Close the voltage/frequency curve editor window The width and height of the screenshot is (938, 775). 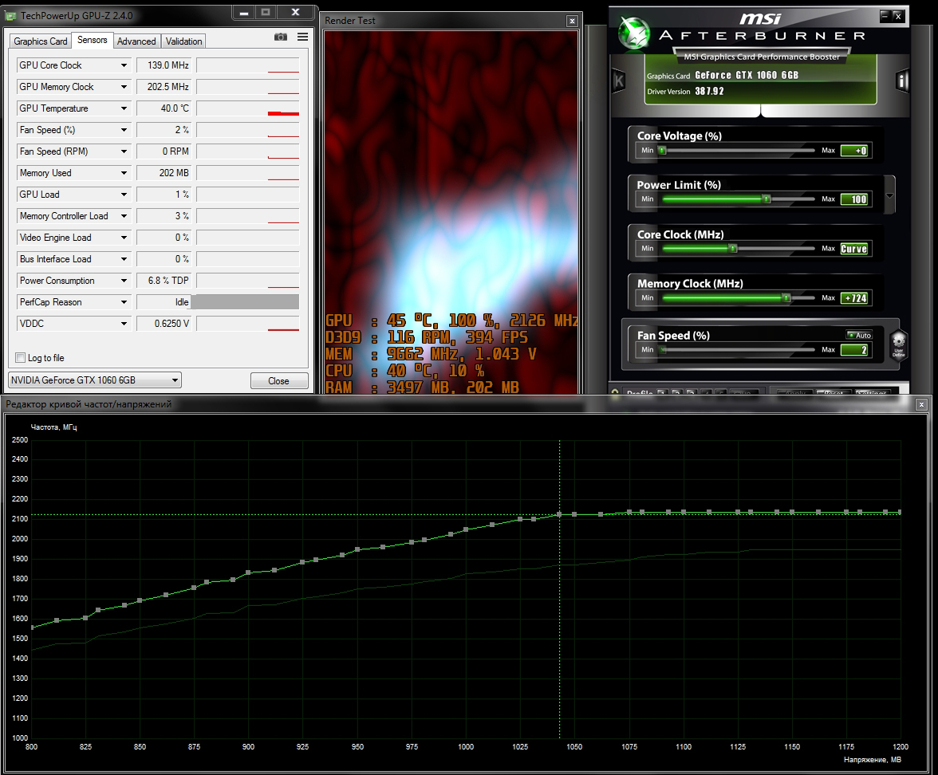click(921, 405)
